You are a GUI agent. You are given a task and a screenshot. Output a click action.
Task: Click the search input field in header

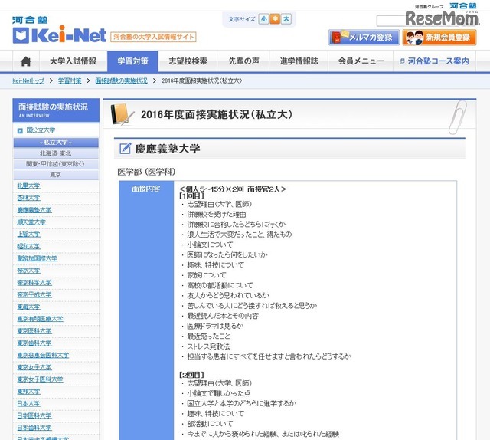(x=390, y=21)
